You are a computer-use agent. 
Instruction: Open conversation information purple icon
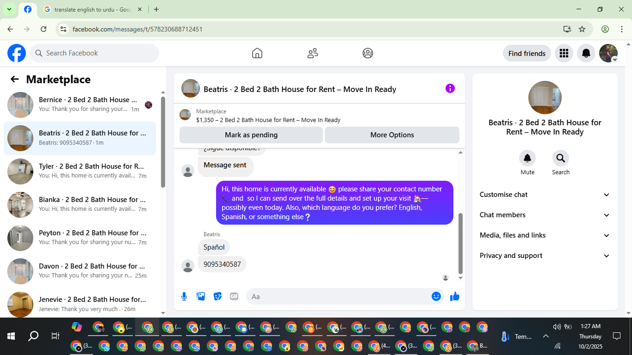[450, 88]
